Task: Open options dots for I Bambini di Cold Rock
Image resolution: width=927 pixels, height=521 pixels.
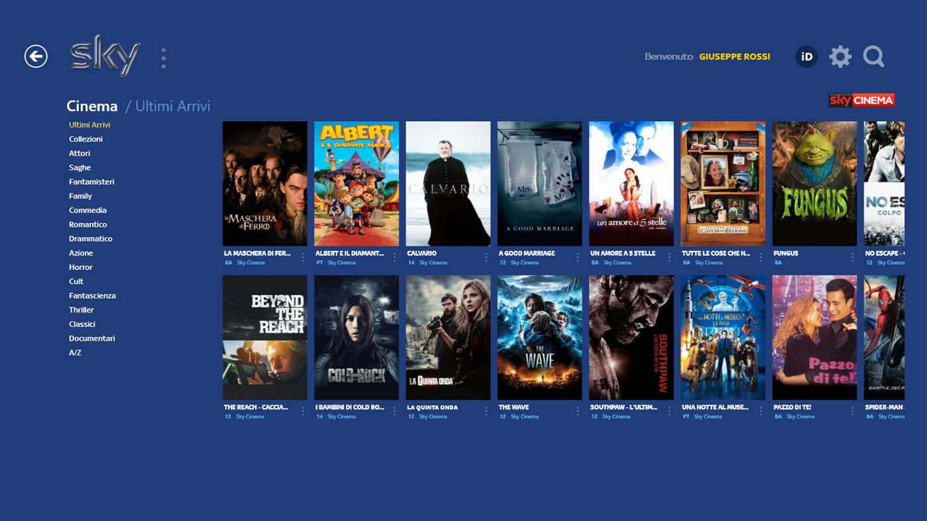Action: tap(394, 411)
